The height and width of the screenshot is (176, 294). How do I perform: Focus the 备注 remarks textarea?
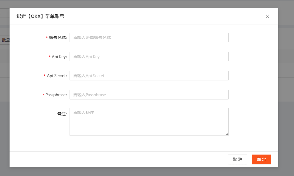pos(149,122)
